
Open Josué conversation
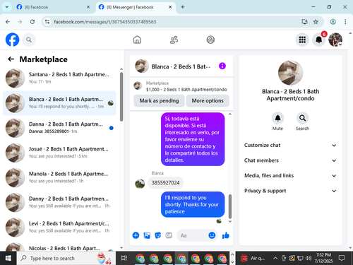pos(59,153)
